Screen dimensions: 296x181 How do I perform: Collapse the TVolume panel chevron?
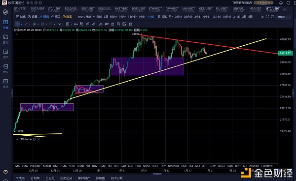(17, 139)
